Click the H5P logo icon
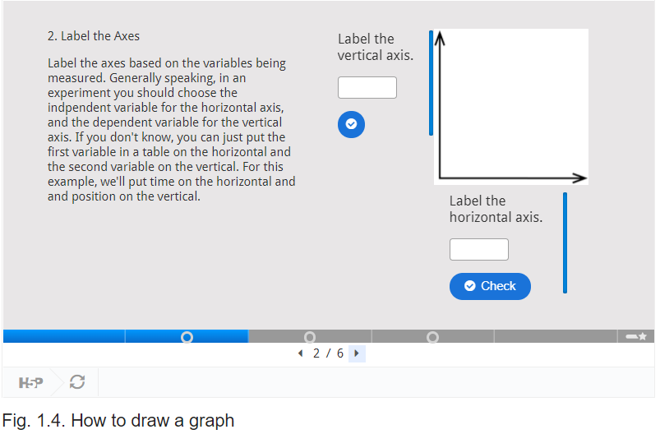The image size is (660, 434). [x=30, y=383]
